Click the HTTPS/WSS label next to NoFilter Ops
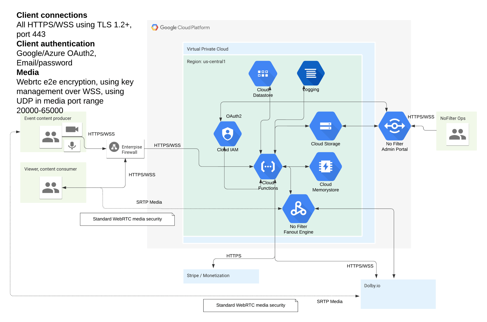Image resolution: width=487 pixels, height=322 pixels. tap(421, 117)
